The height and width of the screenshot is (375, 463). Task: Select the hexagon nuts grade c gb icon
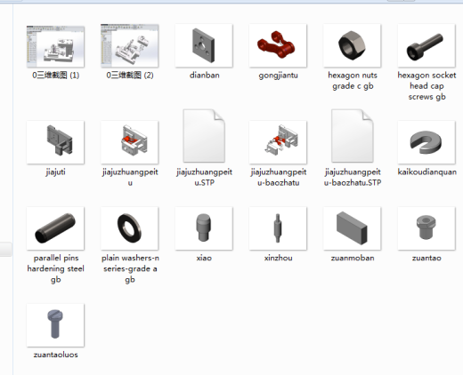[x=353, y=46]
